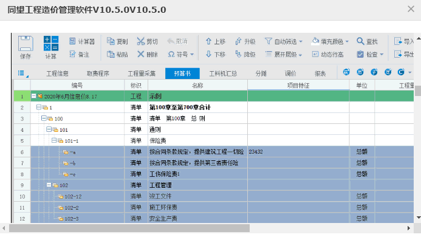The image size is (421, 240).
Task: Click the 项目特征 column header
Action: (298, 86)
